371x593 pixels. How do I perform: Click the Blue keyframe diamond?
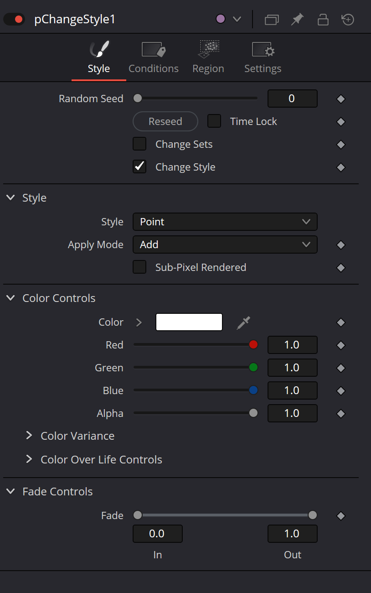coord(340,391)
